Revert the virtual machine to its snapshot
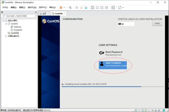169x112 pixels. coord(81,8)
